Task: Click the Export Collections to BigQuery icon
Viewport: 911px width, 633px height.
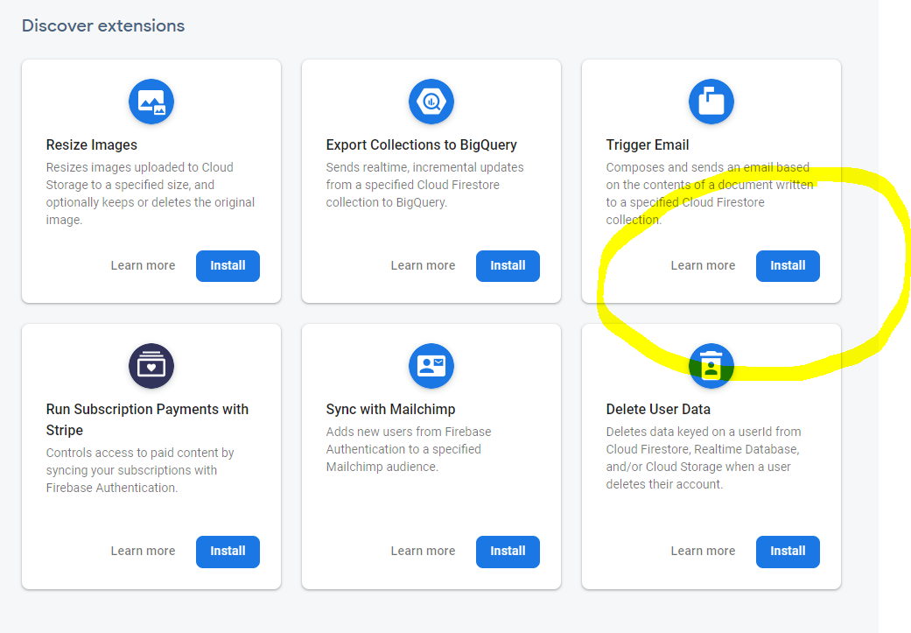Action: point(431,102)
